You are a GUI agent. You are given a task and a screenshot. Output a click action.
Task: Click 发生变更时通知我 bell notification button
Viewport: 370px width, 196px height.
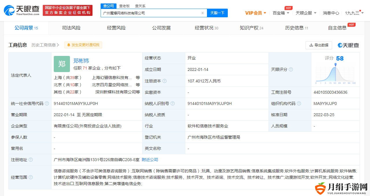pyautogui.click(x=83, y=45)
